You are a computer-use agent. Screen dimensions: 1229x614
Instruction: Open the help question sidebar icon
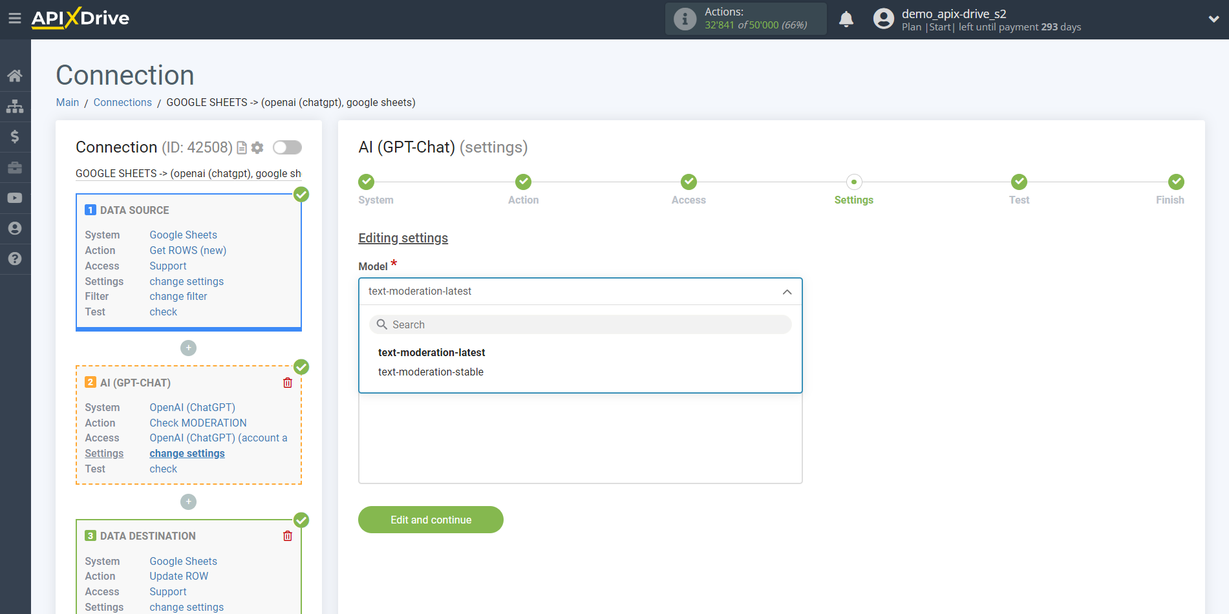click(x=15, y=259)
